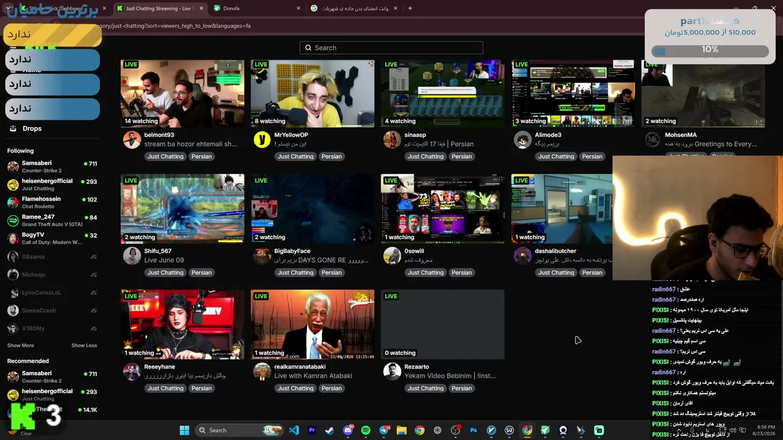Open the Windows Start menu
783x440 pixels.
pyautogui.click(x=184, y=430)
